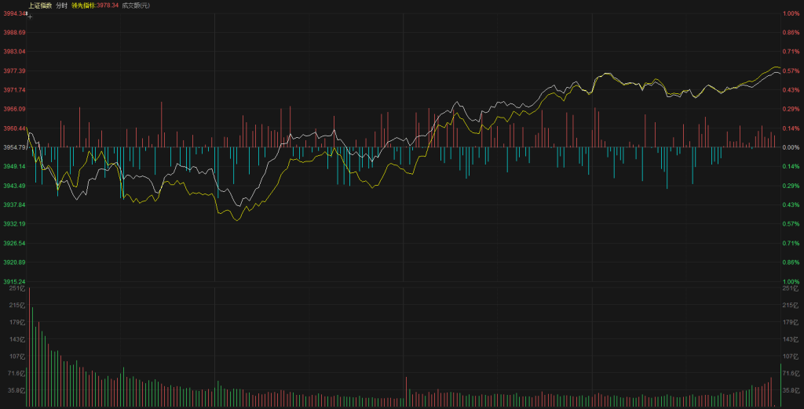Click the 0.00% label on right axis
The height and width of the screenshot is (409, 804).
click(790, 147)
